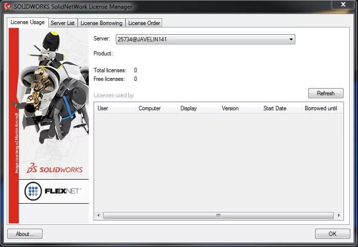Click the jetpack image in side panel
This screenshot has height=247, width=358.
(53, 88)
